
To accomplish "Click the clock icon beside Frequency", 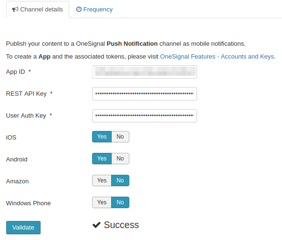I will pos(79,9).
